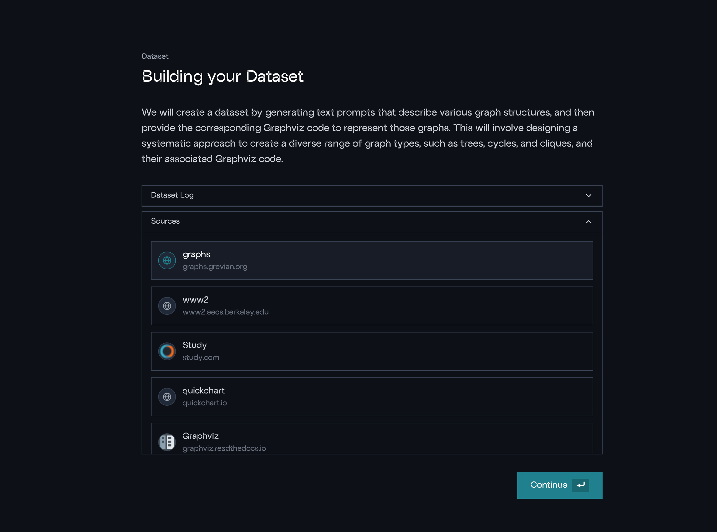Click the Graphviz readthedocs icon

coord(167,442)
